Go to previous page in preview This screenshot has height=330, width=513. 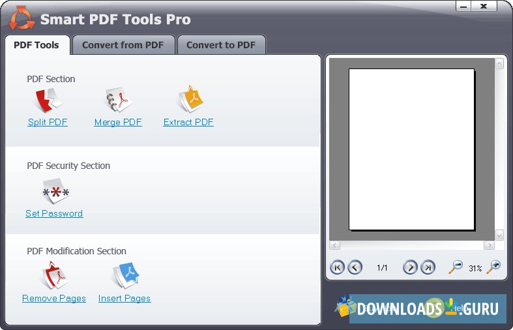pos(355,267)
